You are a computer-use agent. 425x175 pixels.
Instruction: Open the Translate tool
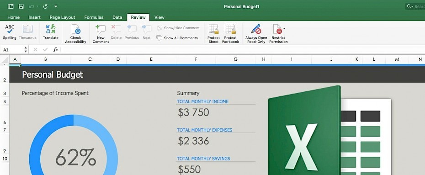coord(51,32)
